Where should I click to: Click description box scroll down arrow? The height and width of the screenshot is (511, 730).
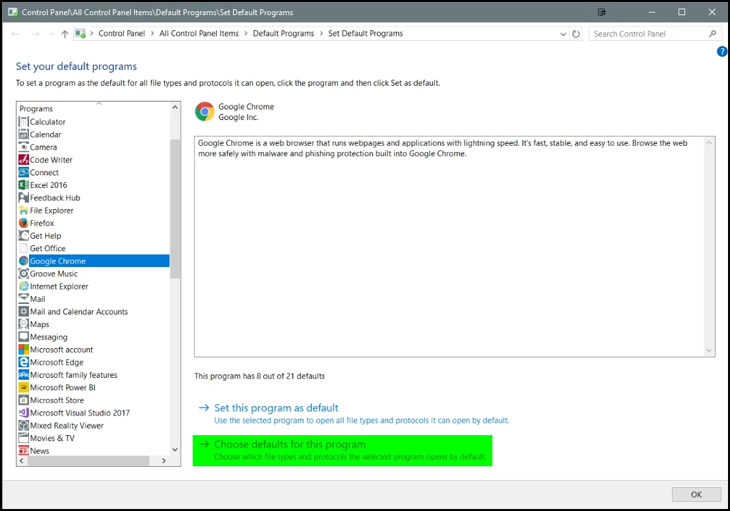(709, 351)
